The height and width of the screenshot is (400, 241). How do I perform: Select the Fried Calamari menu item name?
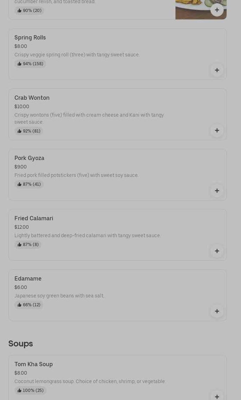(x=34, y=218)
